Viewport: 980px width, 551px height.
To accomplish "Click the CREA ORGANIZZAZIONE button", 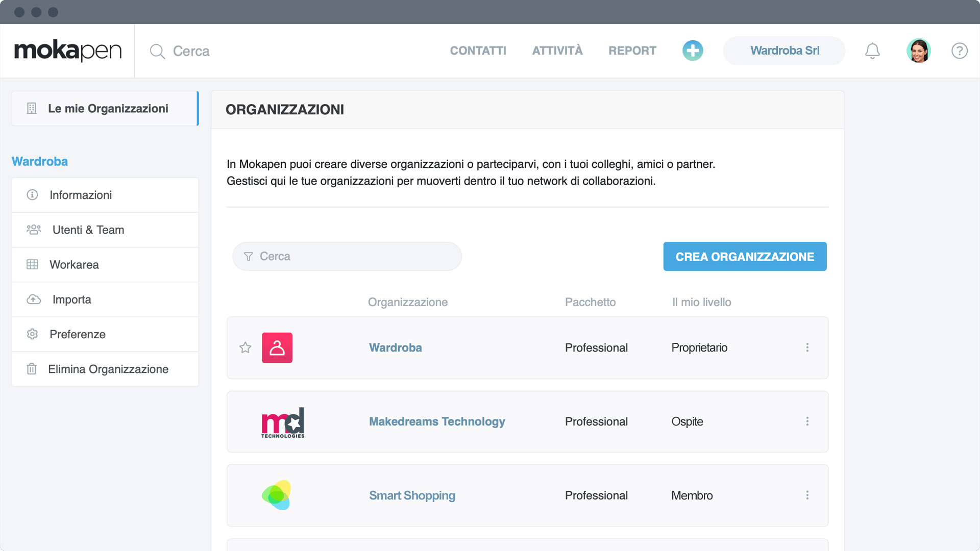I will pyautogui.click(x=745, y=257).
